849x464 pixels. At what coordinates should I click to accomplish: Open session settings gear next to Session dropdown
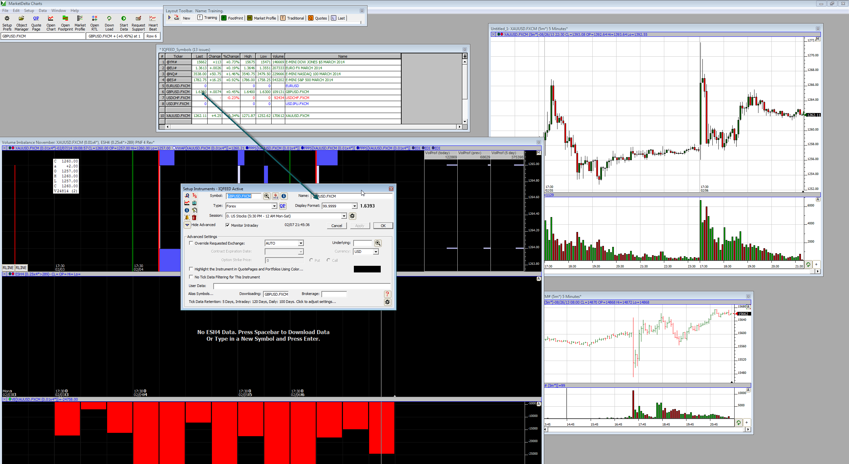[x=352, y=216]
